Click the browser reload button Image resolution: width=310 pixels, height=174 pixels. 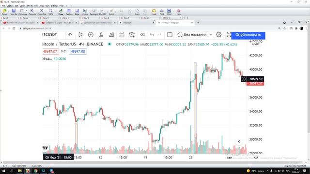click(14, 29)
